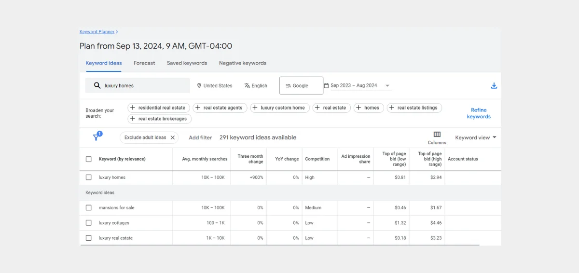Click the mansions for sale keyword
Screen dimensions: 579x273
coord(117,208)
